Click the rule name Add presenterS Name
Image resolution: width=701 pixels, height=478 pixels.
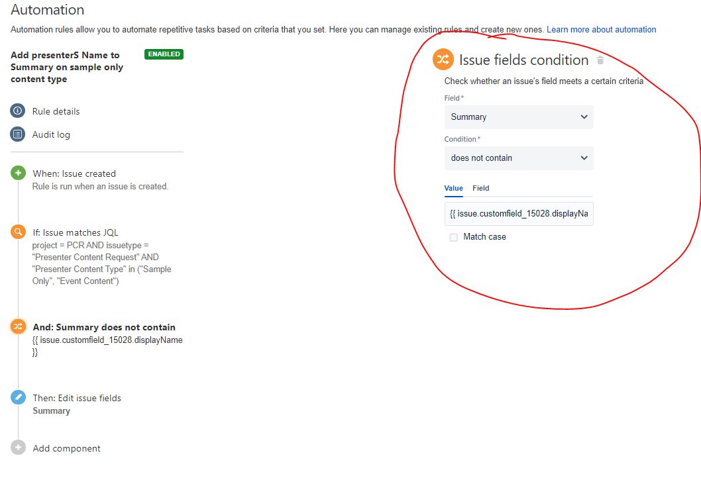click(66, 66)
